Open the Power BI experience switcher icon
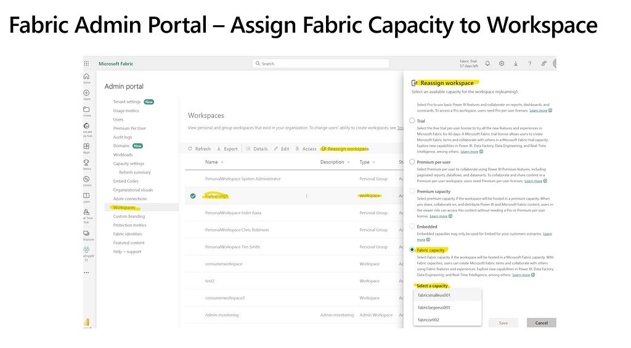The width and height of the screenshot is (631, 348). pyautogui.click(x=86, y=322)
